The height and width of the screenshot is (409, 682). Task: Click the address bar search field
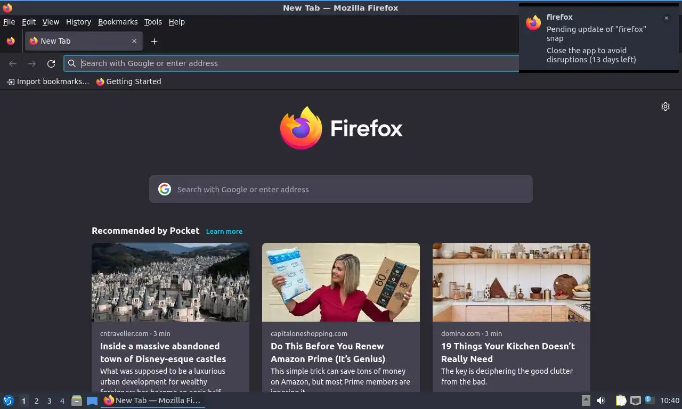coord(291,63)
